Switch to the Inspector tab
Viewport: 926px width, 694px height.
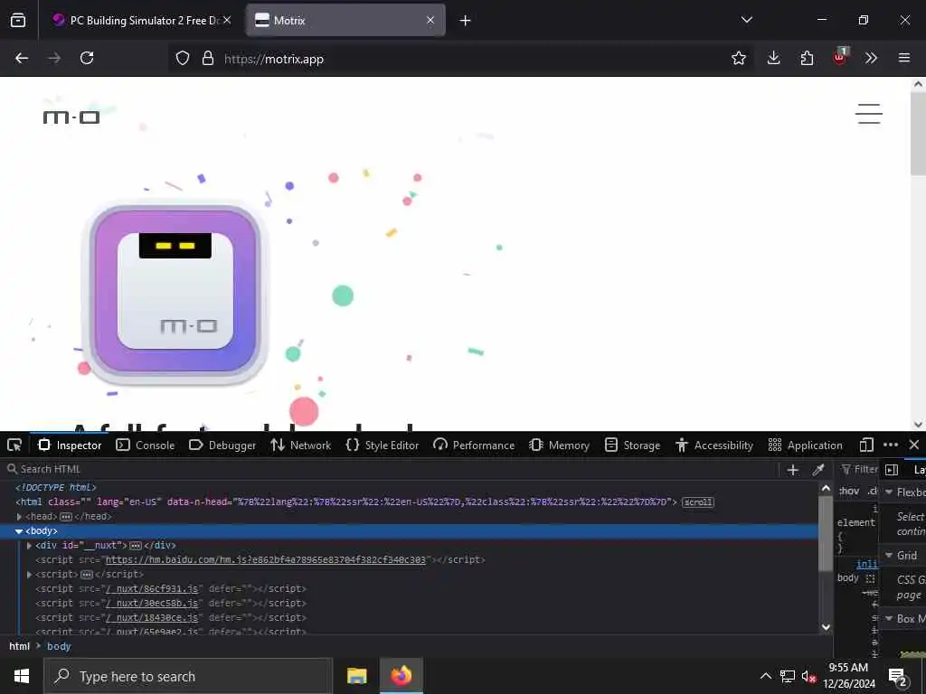(70, 445)
